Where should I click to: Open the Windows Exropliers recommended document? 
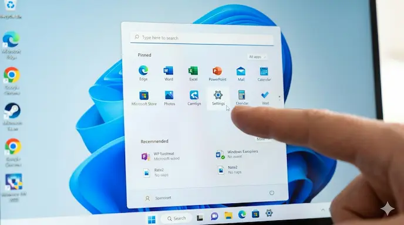click(x=237, y=154)
